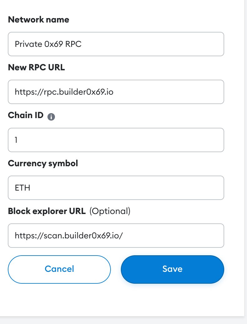Click the "ETH" symbol value
The image size is (247, 324).
click(22, 188)
